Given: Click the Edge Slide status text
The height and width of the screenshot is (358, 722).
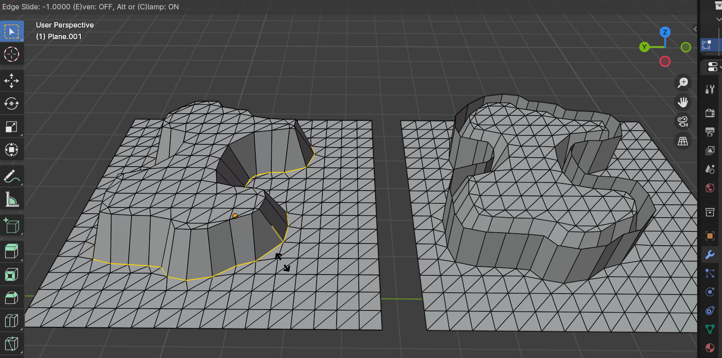Looking at the screenshot, I should pos(91,7).
